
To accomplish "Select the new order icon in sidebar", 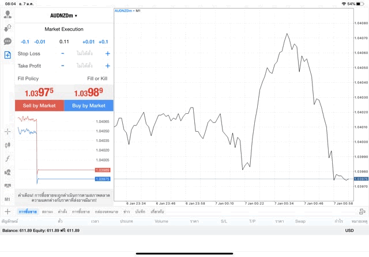I will click(7, 55).
